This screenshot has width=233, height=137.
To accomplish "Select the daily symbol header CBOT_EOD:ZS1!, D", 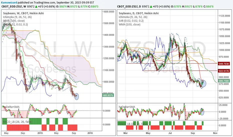I will click(x=129, y=6).
